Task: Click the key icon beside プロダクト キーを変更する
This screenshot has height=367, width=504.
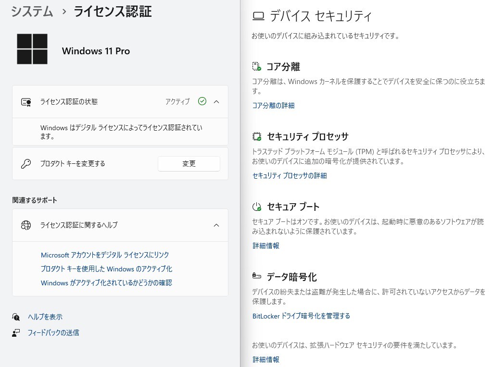Action: (x=26, y=164)
